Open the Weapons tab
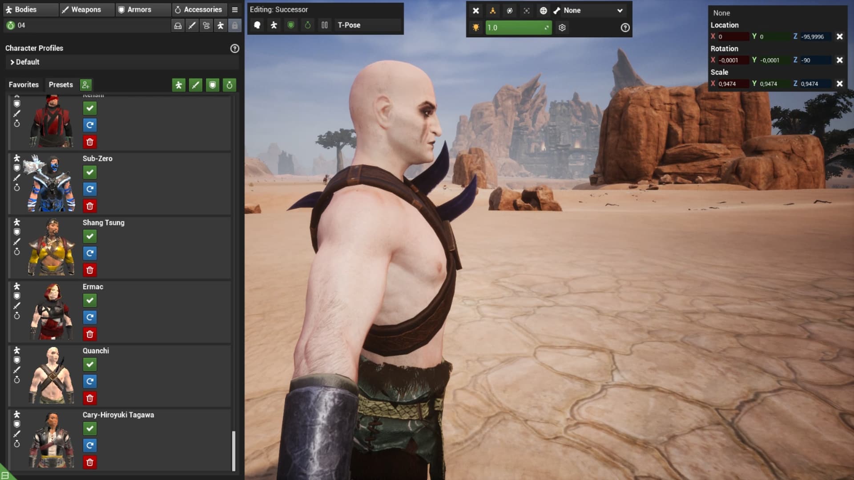This screenshot has height=480, width=854. click(87, 10)
